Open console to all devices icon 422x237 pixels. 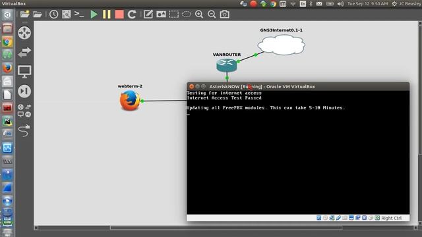coord(79,14)
